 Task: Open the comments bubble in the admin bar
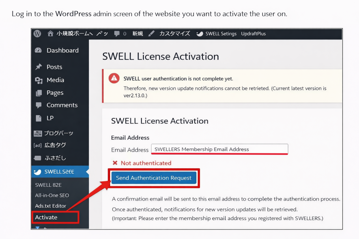(x=116, y=34)
